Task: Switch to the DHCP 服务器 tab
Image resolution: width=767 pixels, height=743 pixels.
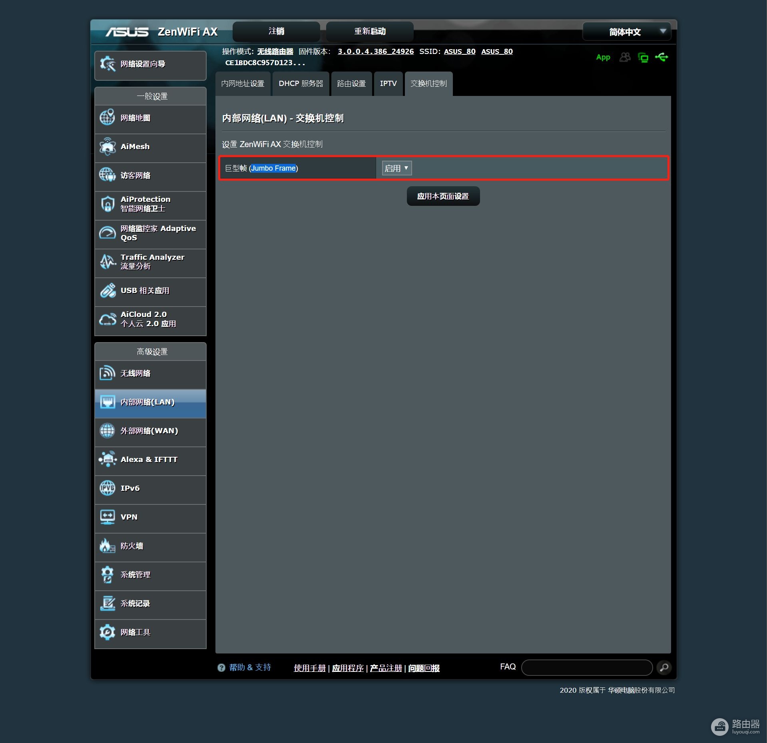Action: 301,84
